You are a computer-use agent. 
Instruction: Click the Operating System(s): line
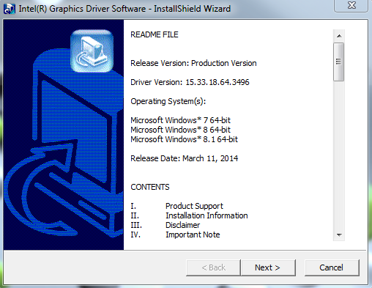(168, 101)
